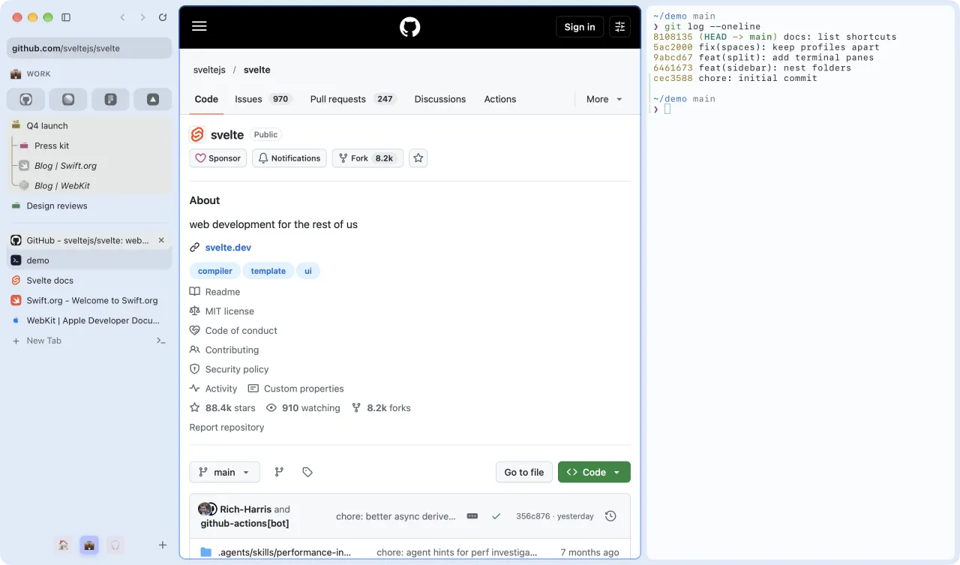Close the GitHub sveltejs/svelte tab
The height and width of the screenshot is (565, 960).
(161, 240)
